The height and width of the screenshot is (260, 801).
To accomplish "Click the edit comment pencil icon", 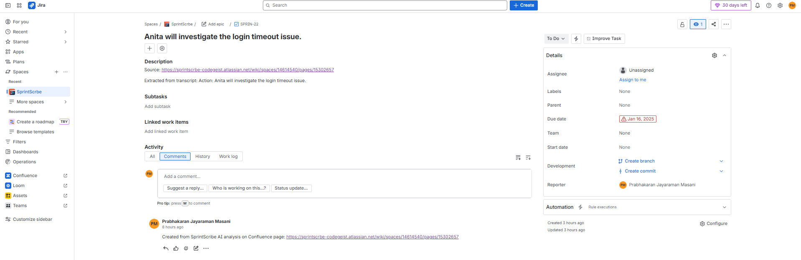I will point(196,248).
